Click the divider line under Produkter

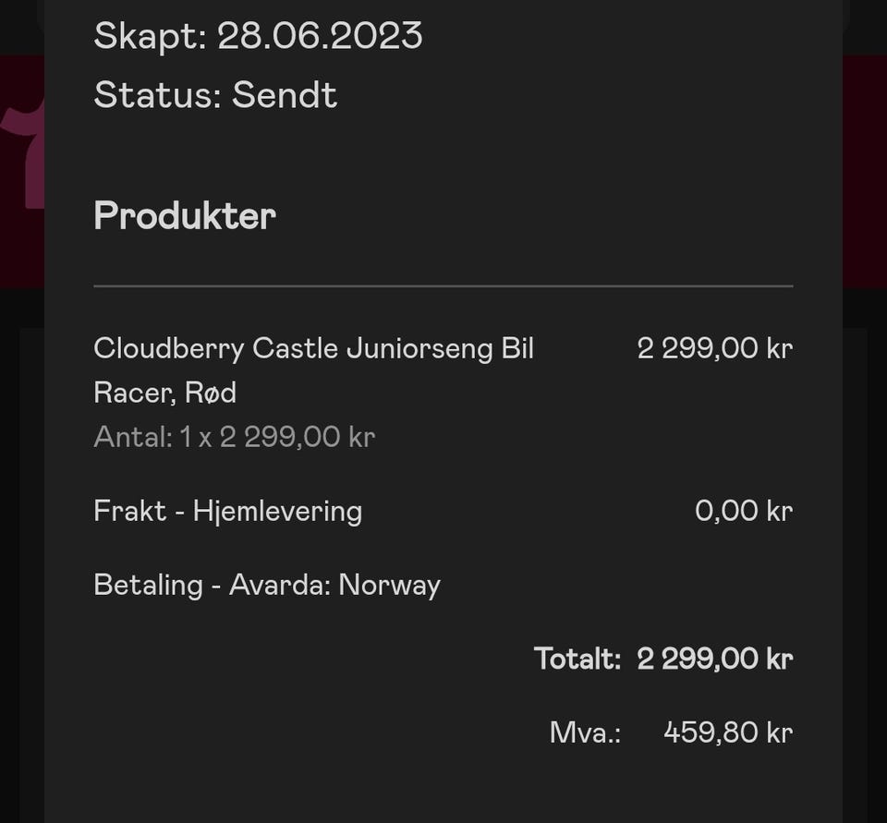[x=443, y=286]
